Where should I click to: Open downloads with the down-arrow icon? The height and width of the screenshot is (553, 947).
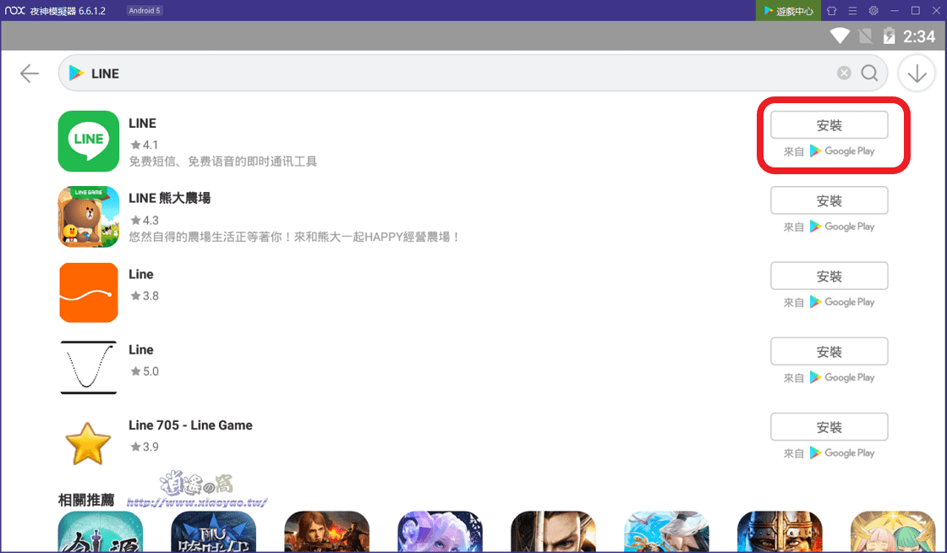coord(917,73)
